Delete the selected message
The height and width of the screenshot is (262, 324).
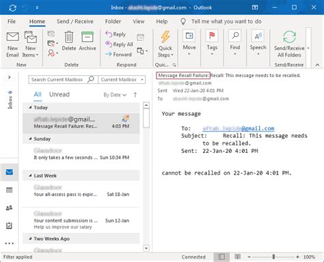pos(69,41)
